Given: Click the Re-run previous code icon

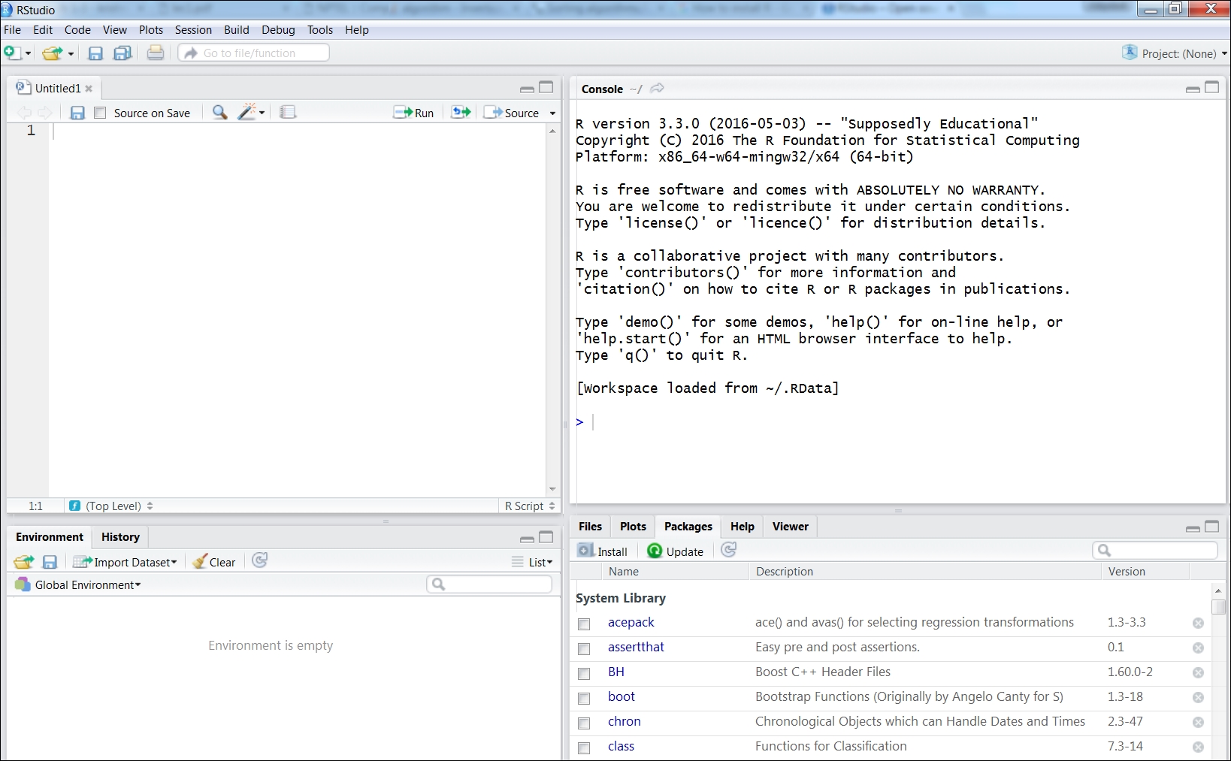Looking at the screenshot, I should pos(461,113).
